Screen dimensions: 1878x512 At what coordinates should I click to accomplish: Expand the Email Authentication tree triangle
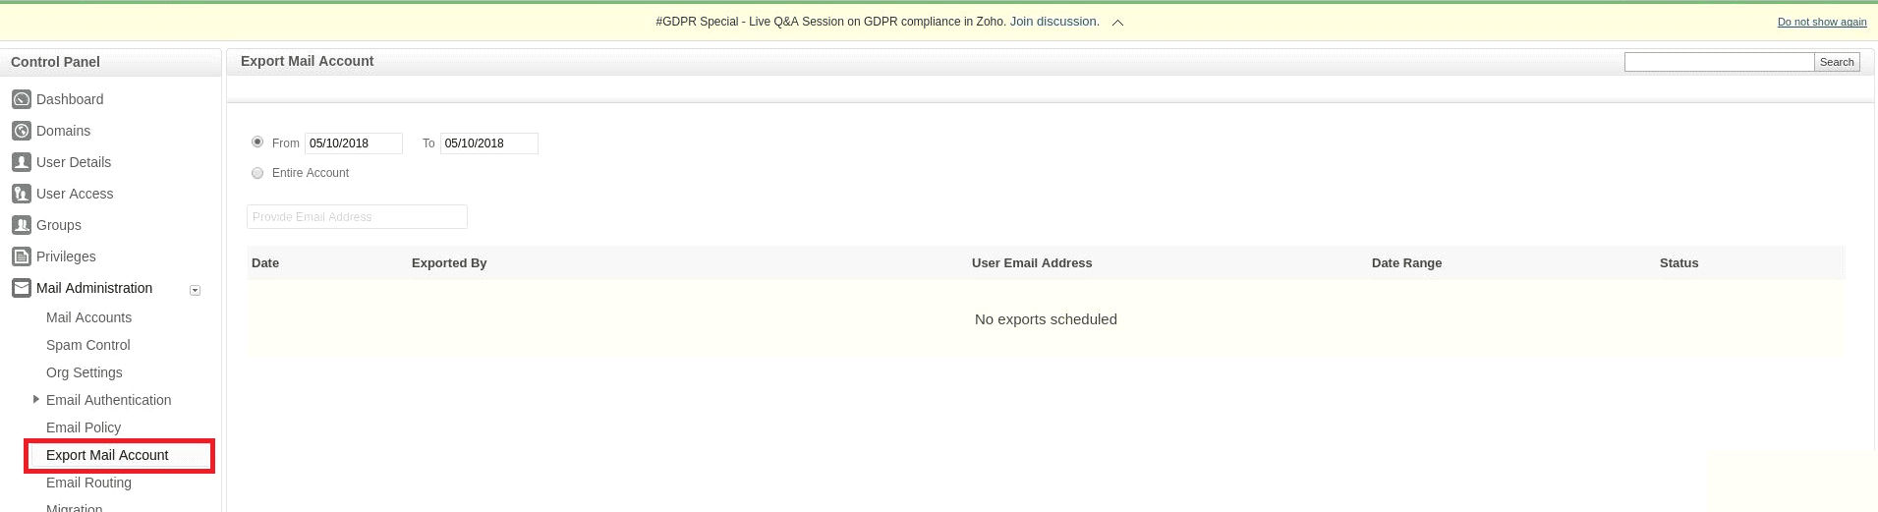36,399
